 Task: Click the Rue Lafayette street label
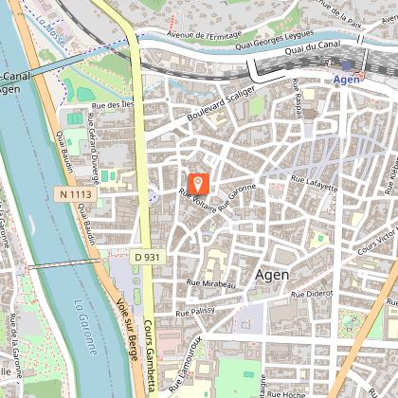pyautogui.click(x=315, y=184)
